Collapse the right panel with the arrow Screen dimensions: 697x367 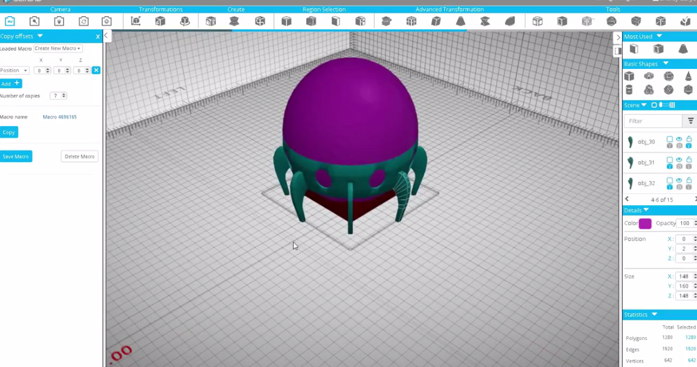click(618, 37)
